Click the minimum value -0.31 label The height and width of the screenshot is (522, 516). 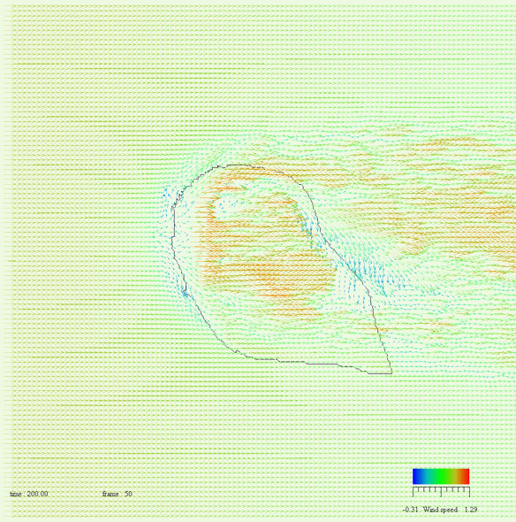click(x=410, y=510)
